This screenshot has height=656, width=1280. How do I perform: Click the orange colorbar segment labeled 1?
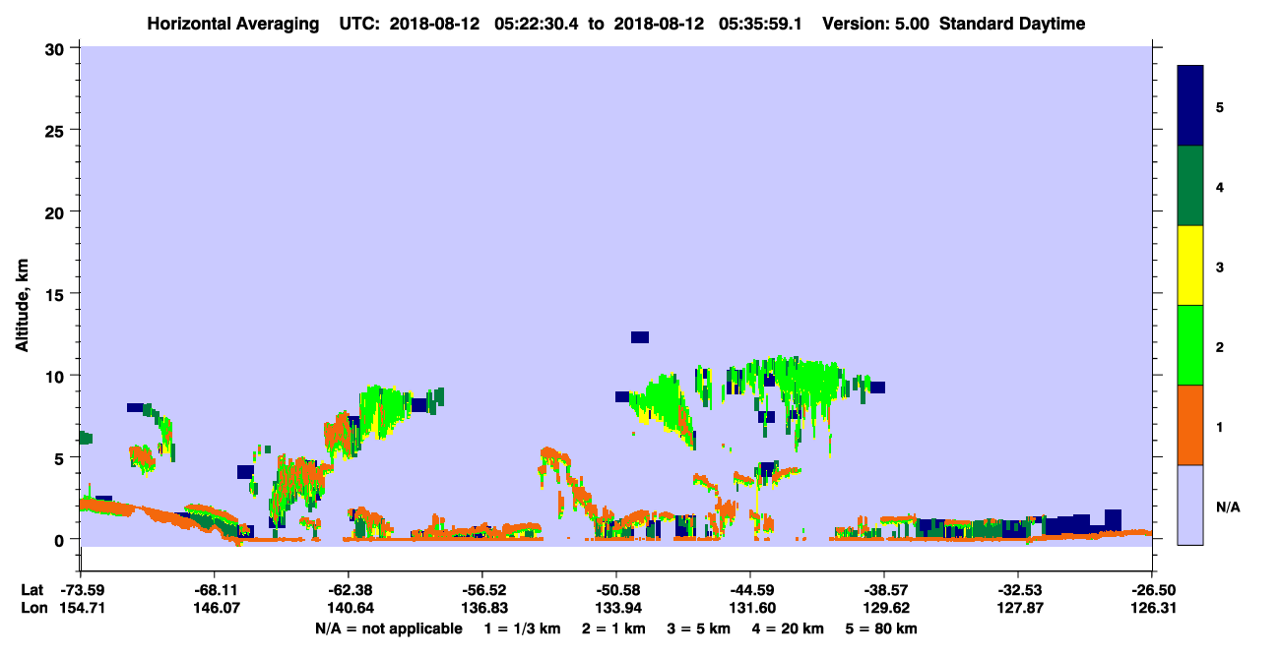click(x=1190, y=425)
